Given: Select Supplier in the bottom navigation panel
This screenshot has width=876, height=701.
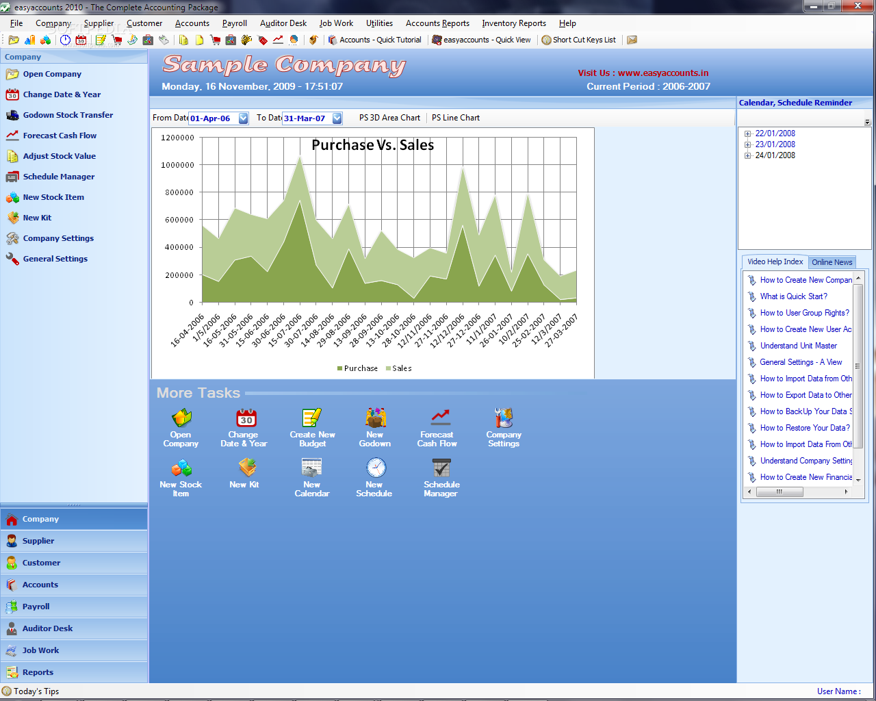Looking at the screenshot, I should (x=74, y=541).
